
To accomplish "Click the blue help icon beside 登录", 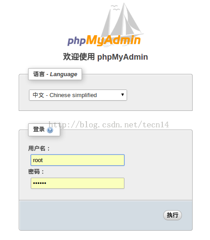I will (x=50, y=130).
